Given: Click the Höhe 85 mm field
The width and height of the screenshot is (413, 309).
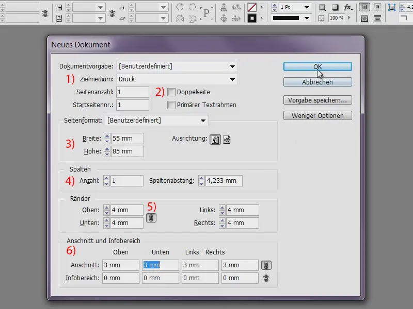Looking at the screenshot, I should [128, 151].
